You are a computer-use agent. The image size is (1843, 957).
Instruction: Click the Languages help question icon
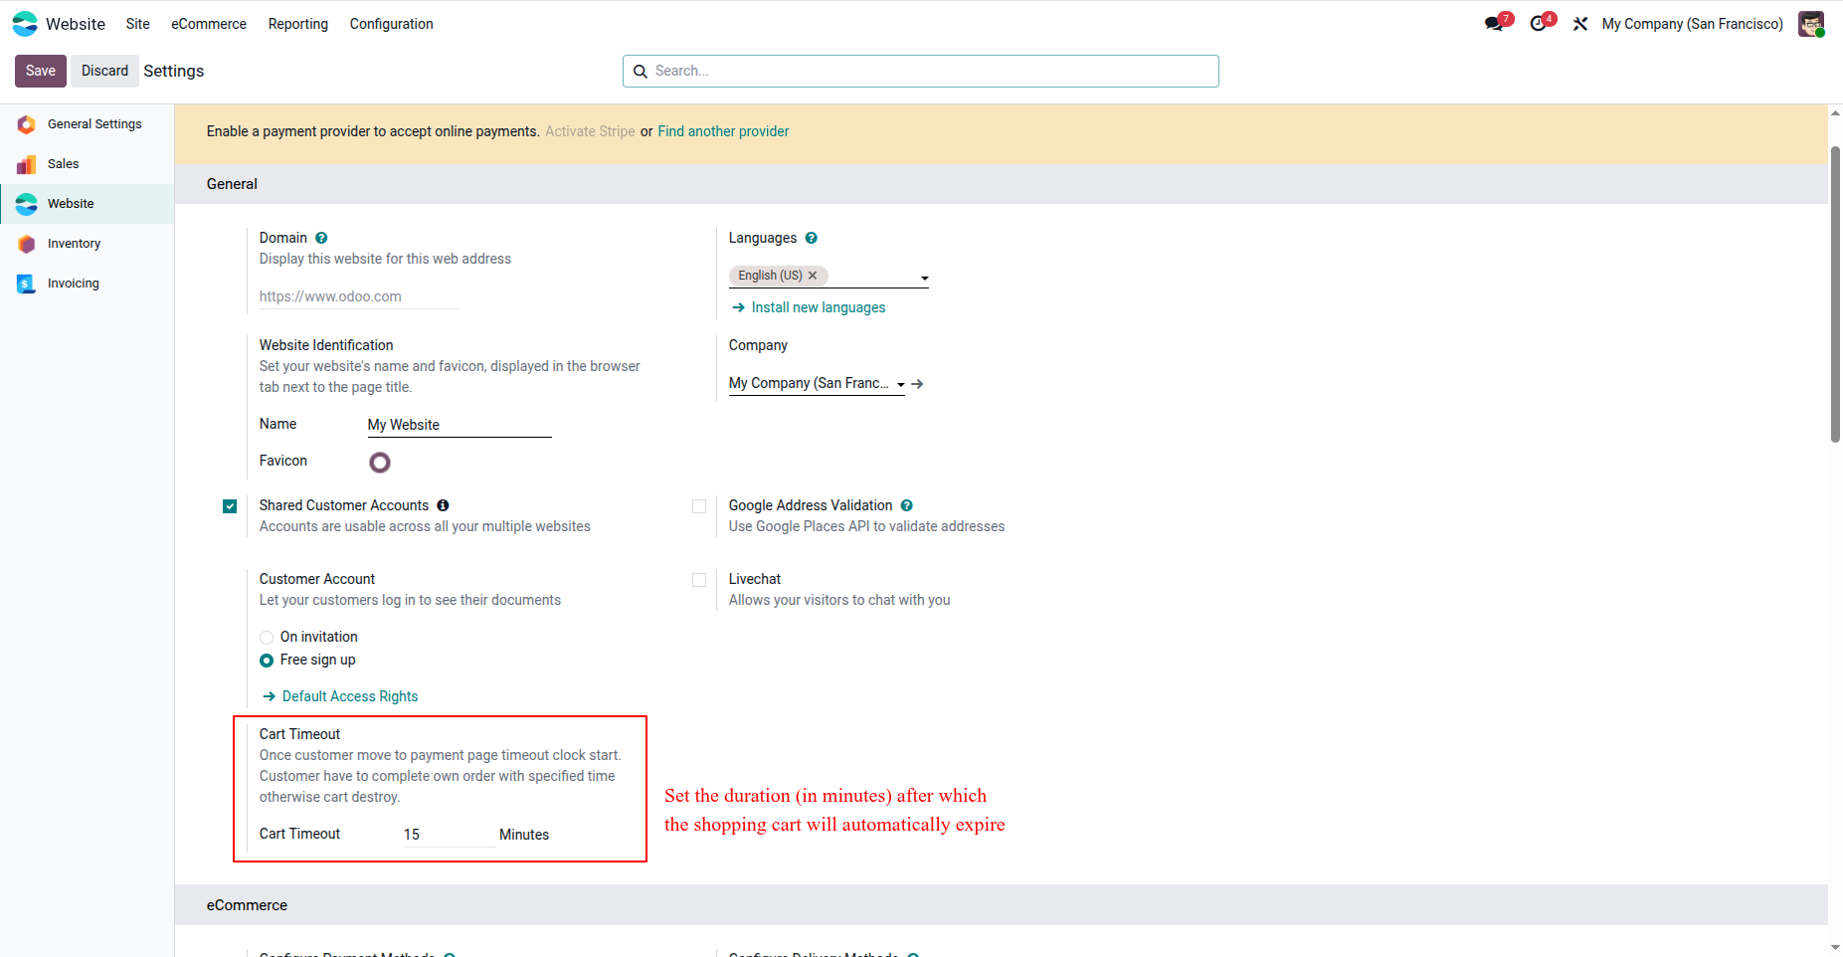tap(812, 238)
